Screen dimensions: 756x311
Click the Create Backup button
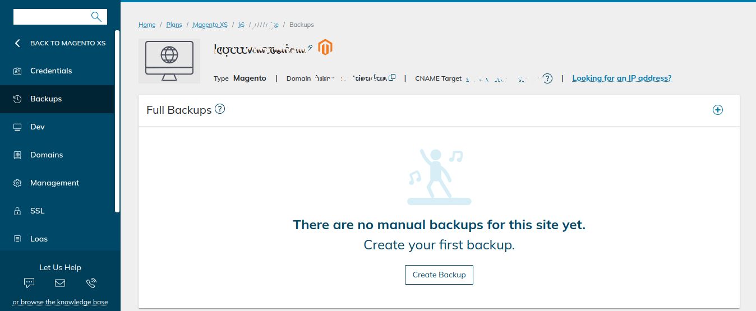439,275
